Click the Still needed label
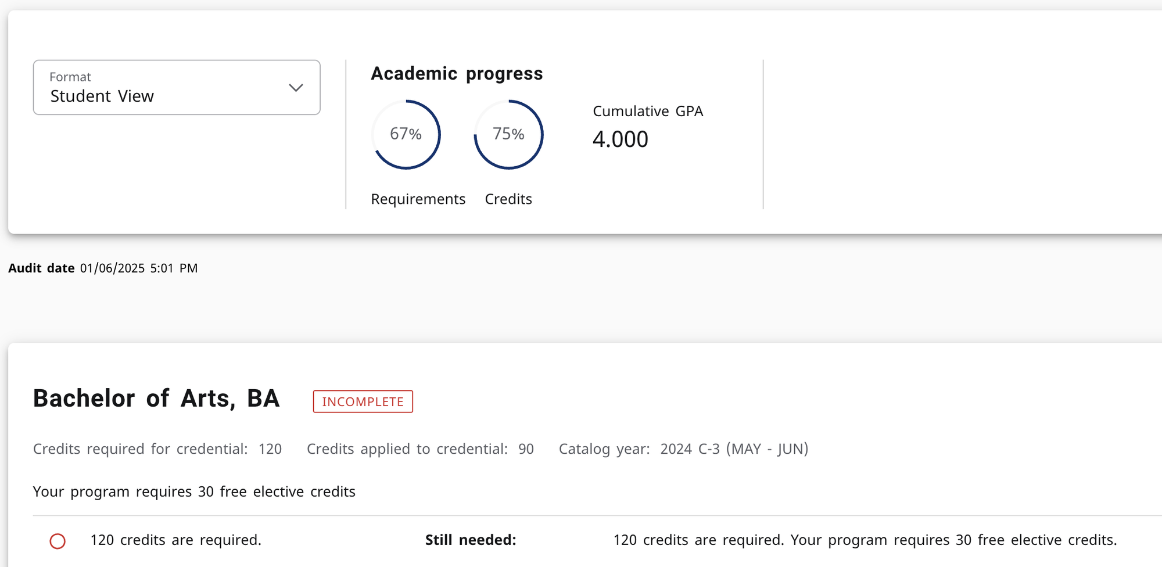 471,540
